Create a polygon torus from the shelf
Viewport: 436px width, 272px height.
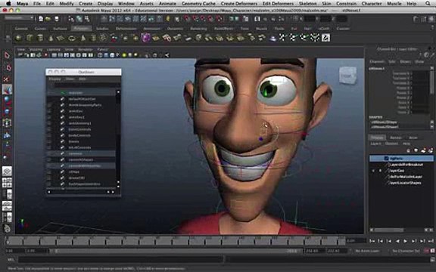coord(72,38)
